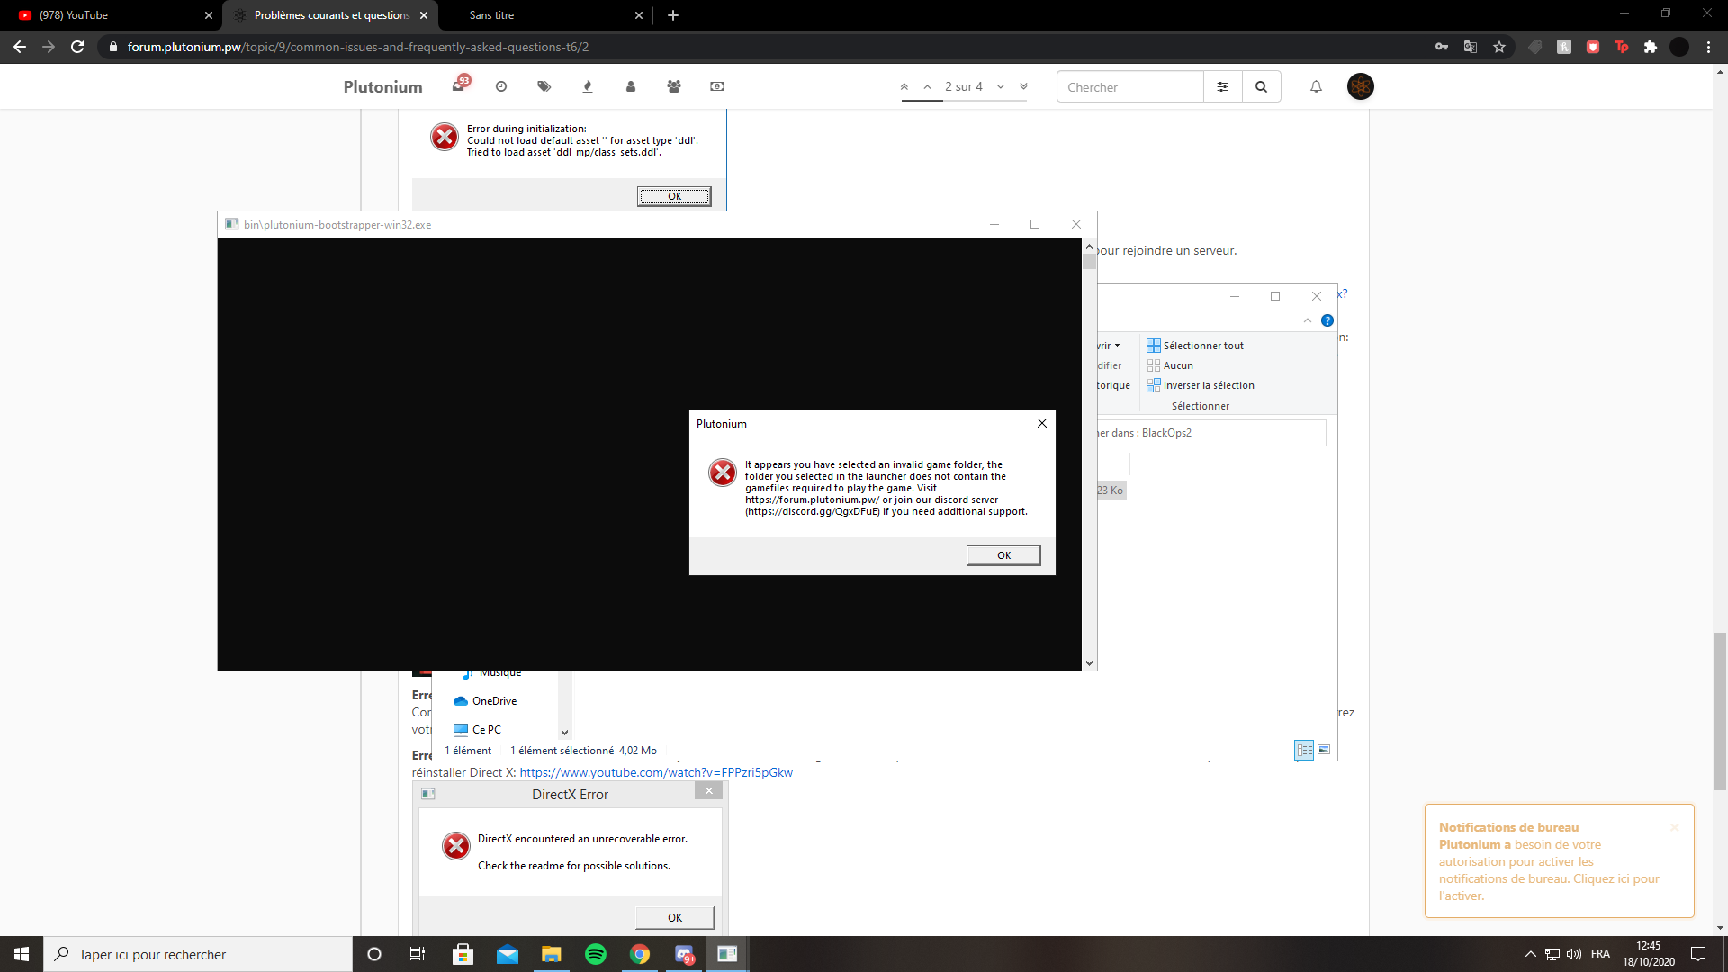The image size is (1728, 972).
Task: Open the Windows Start menu
Action: coord(22,954)
